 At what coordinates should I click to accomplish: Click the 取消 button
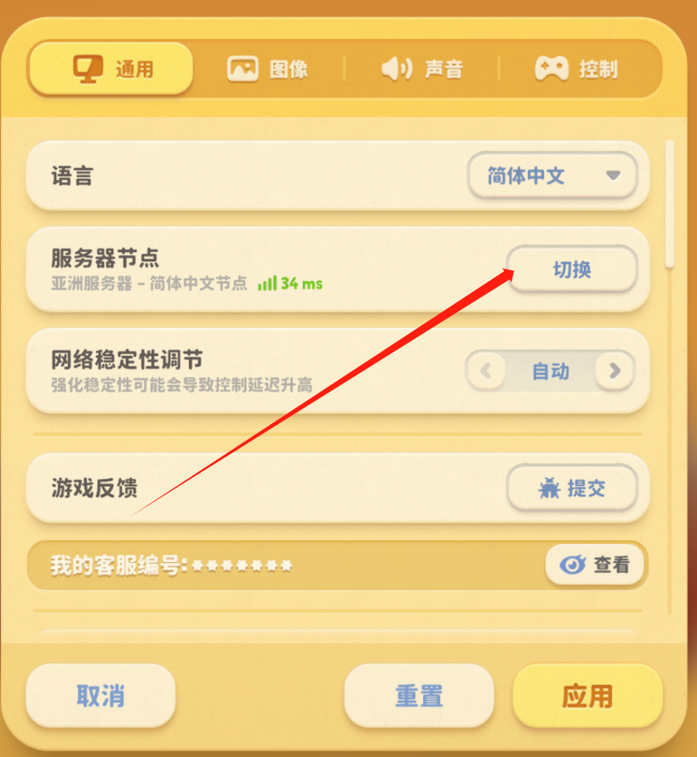tap(100, 696)
